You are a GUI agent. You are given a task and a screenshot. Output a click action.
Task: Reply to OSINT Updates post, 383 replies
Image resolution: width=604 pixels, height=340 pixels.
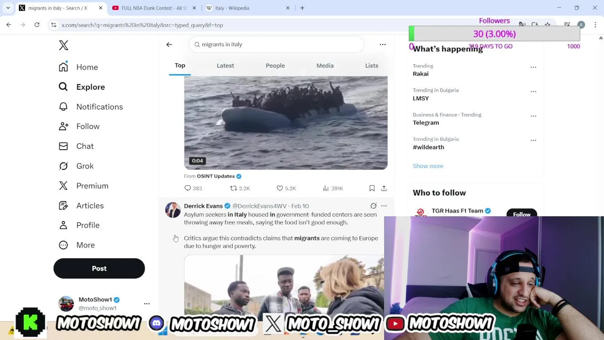pyautogui.click(x=193, y=188)
